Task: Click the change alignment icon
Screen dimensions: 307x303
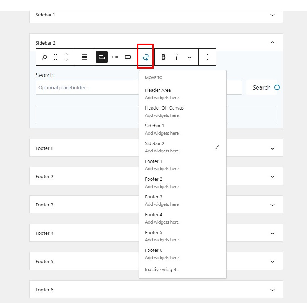Action: click(84, 57)
